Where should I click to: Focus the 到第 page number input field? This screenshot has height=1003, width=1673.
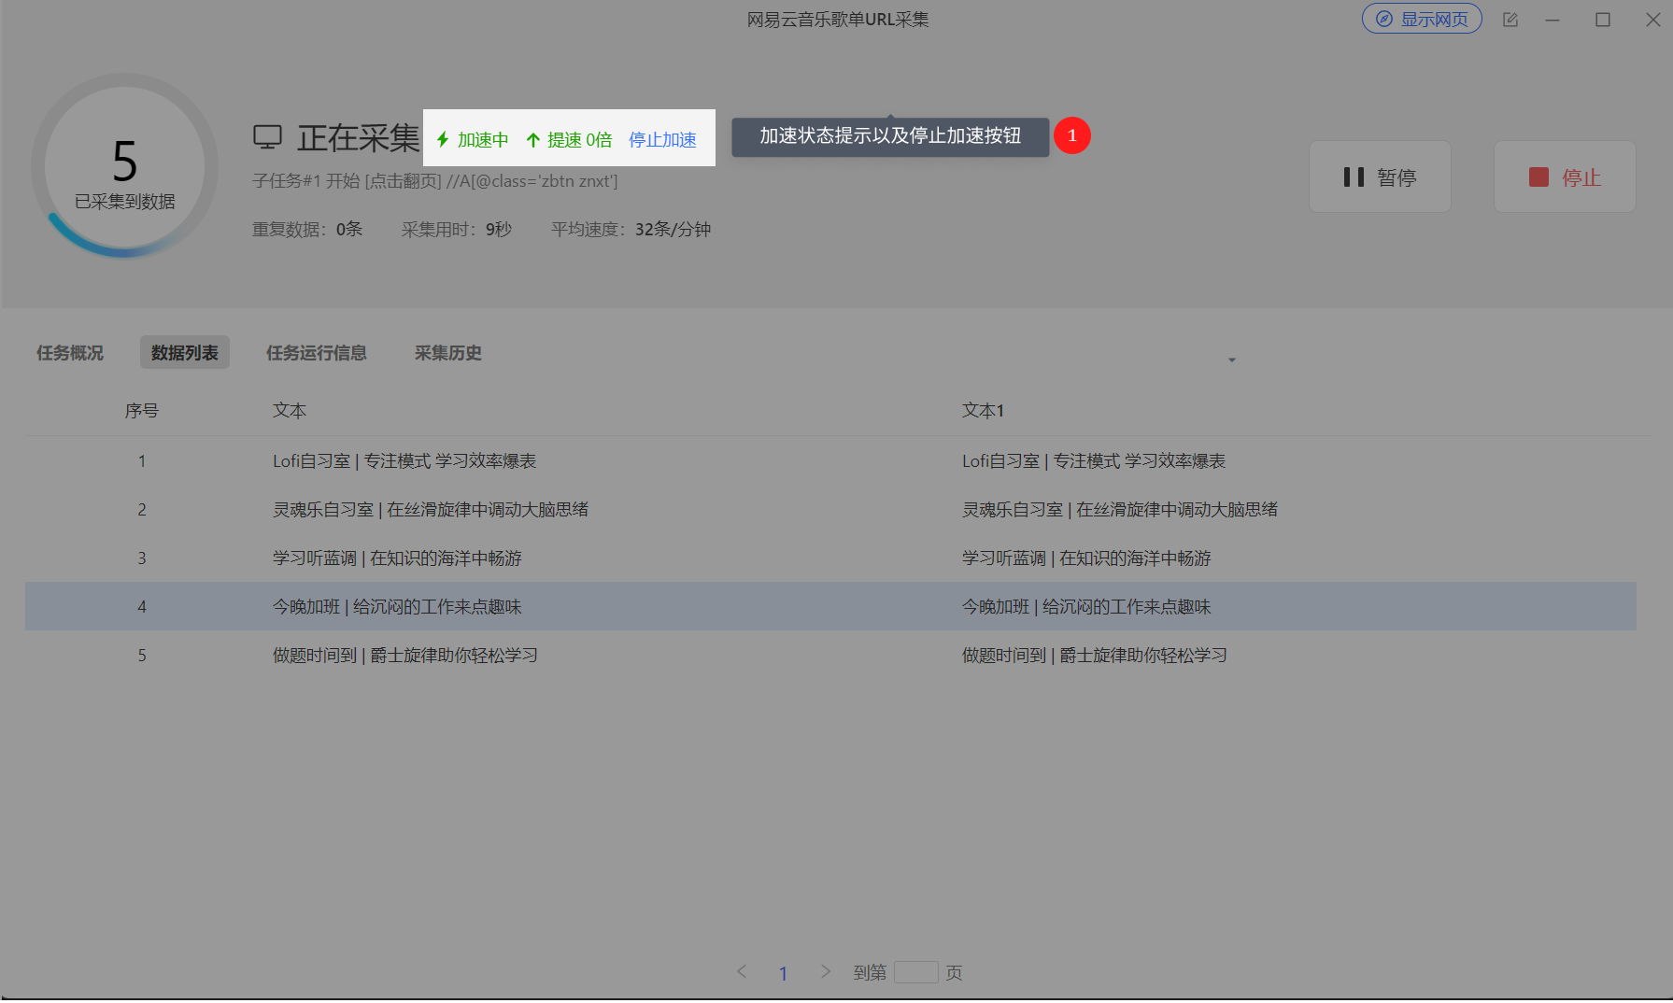[x=915, y=972]
